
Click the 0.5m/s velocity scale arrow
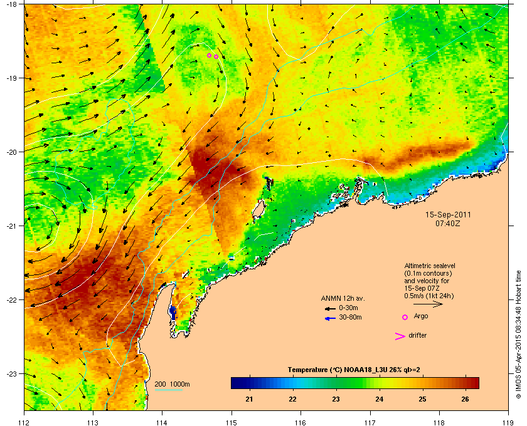click(x=428, y=304)
